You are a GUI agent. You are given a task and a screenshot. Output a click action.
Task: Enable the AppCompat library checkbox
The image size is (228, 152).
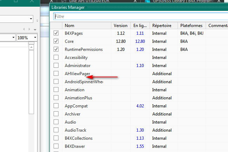coord(56,106)
